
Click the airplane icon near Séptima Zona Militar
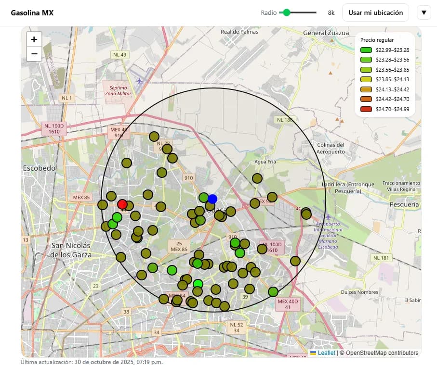point(140,81)
